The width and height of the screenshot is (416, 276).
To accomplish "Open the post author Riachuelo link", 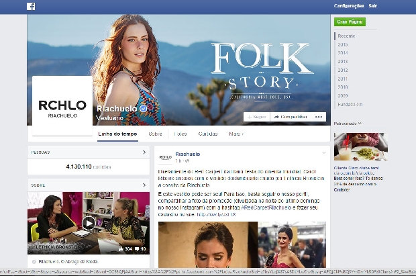I will 188,154.
